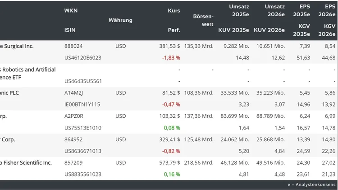This screenshot has height=190, width=338.
Task: Click the WKN column header
Action: (71, 10)
